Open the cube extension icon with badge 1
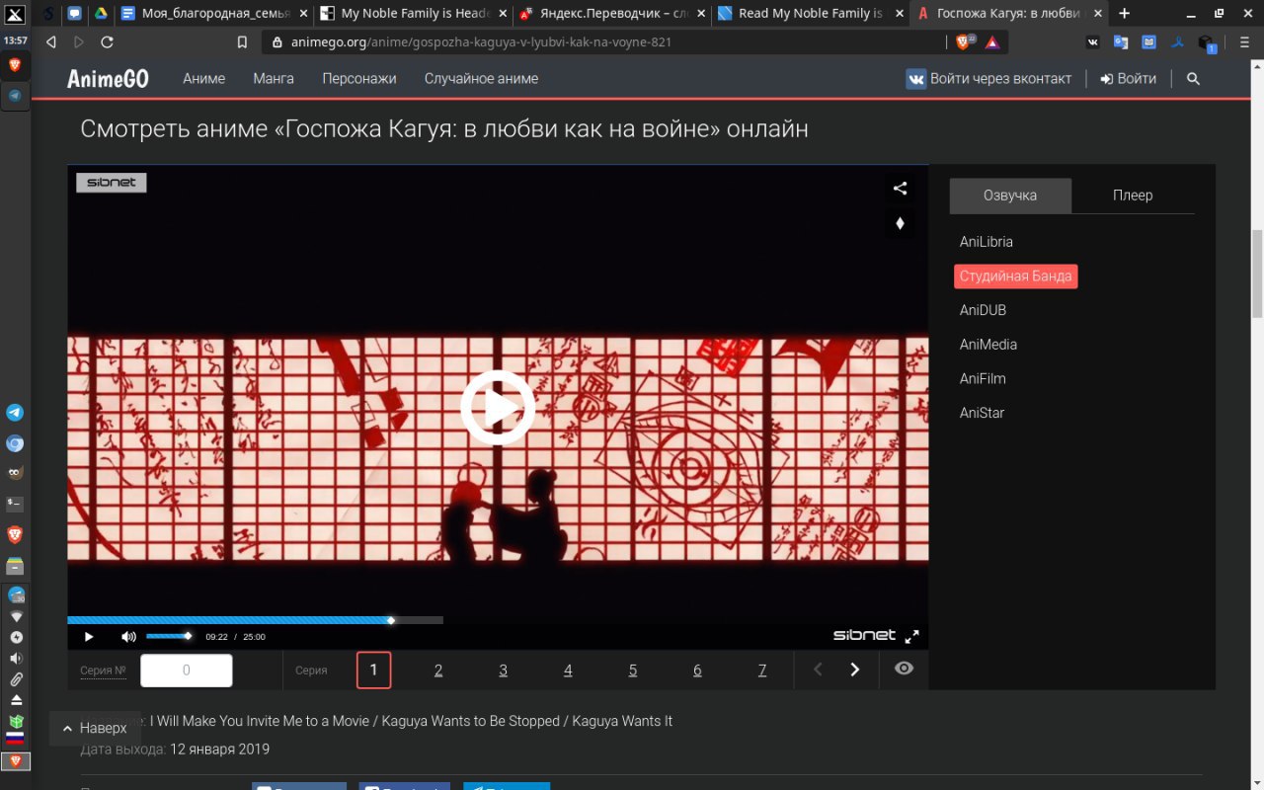1264x790 pixels. (x=1207, y=43)
